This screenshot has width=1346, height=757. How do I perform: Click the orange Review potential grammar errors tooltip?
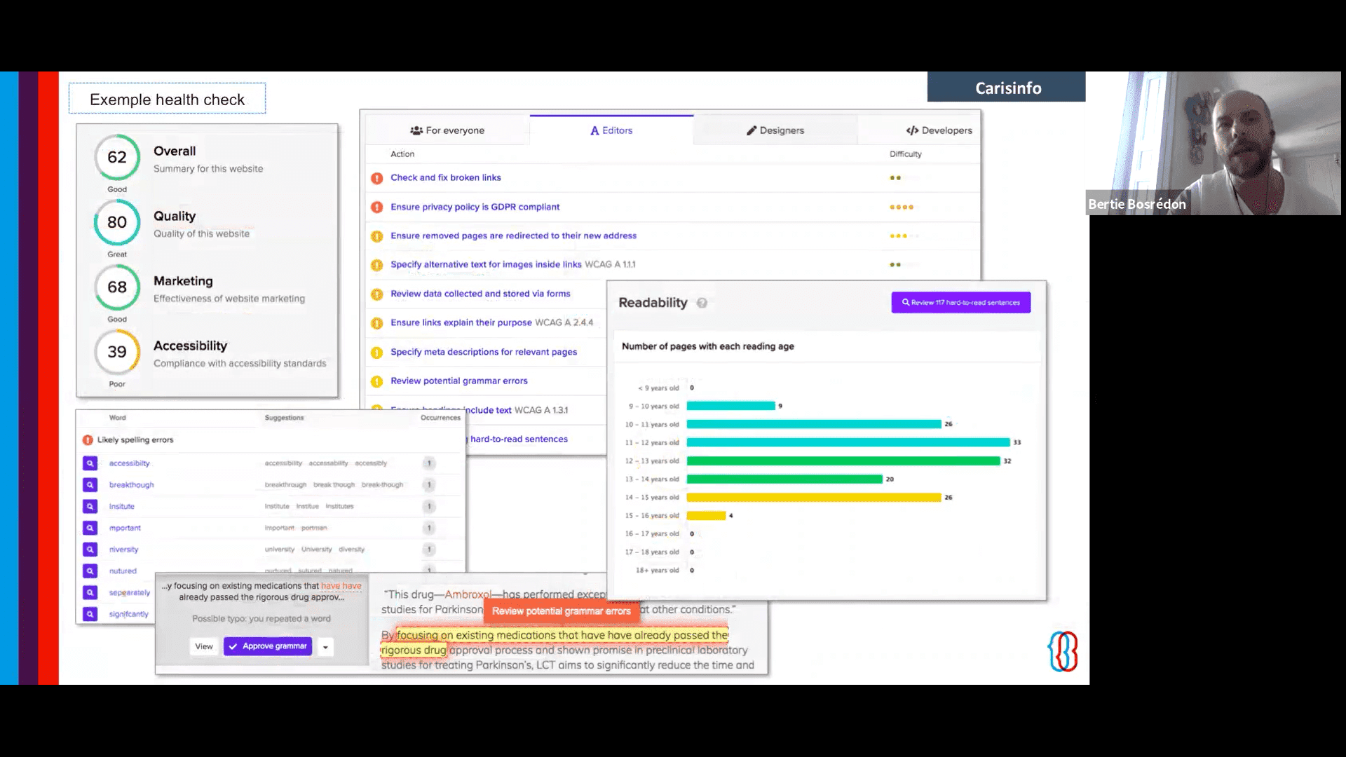[562, 611]
